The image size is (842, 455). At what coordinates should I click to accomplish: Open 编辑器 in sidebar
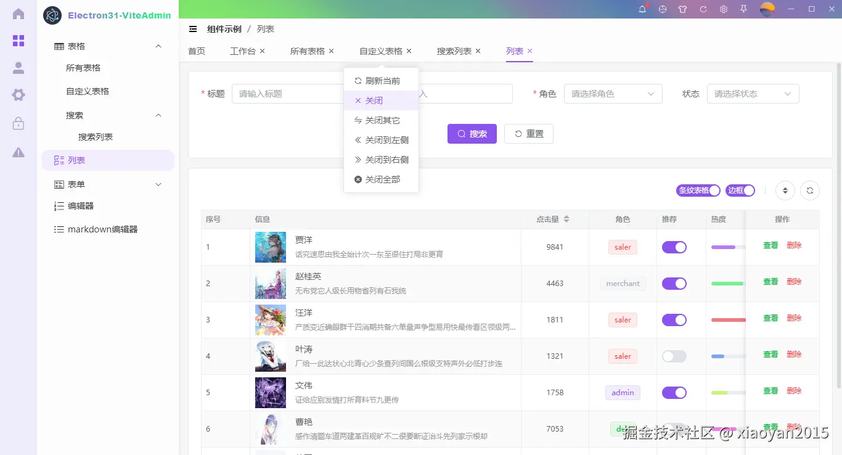[x=81, y=206]
